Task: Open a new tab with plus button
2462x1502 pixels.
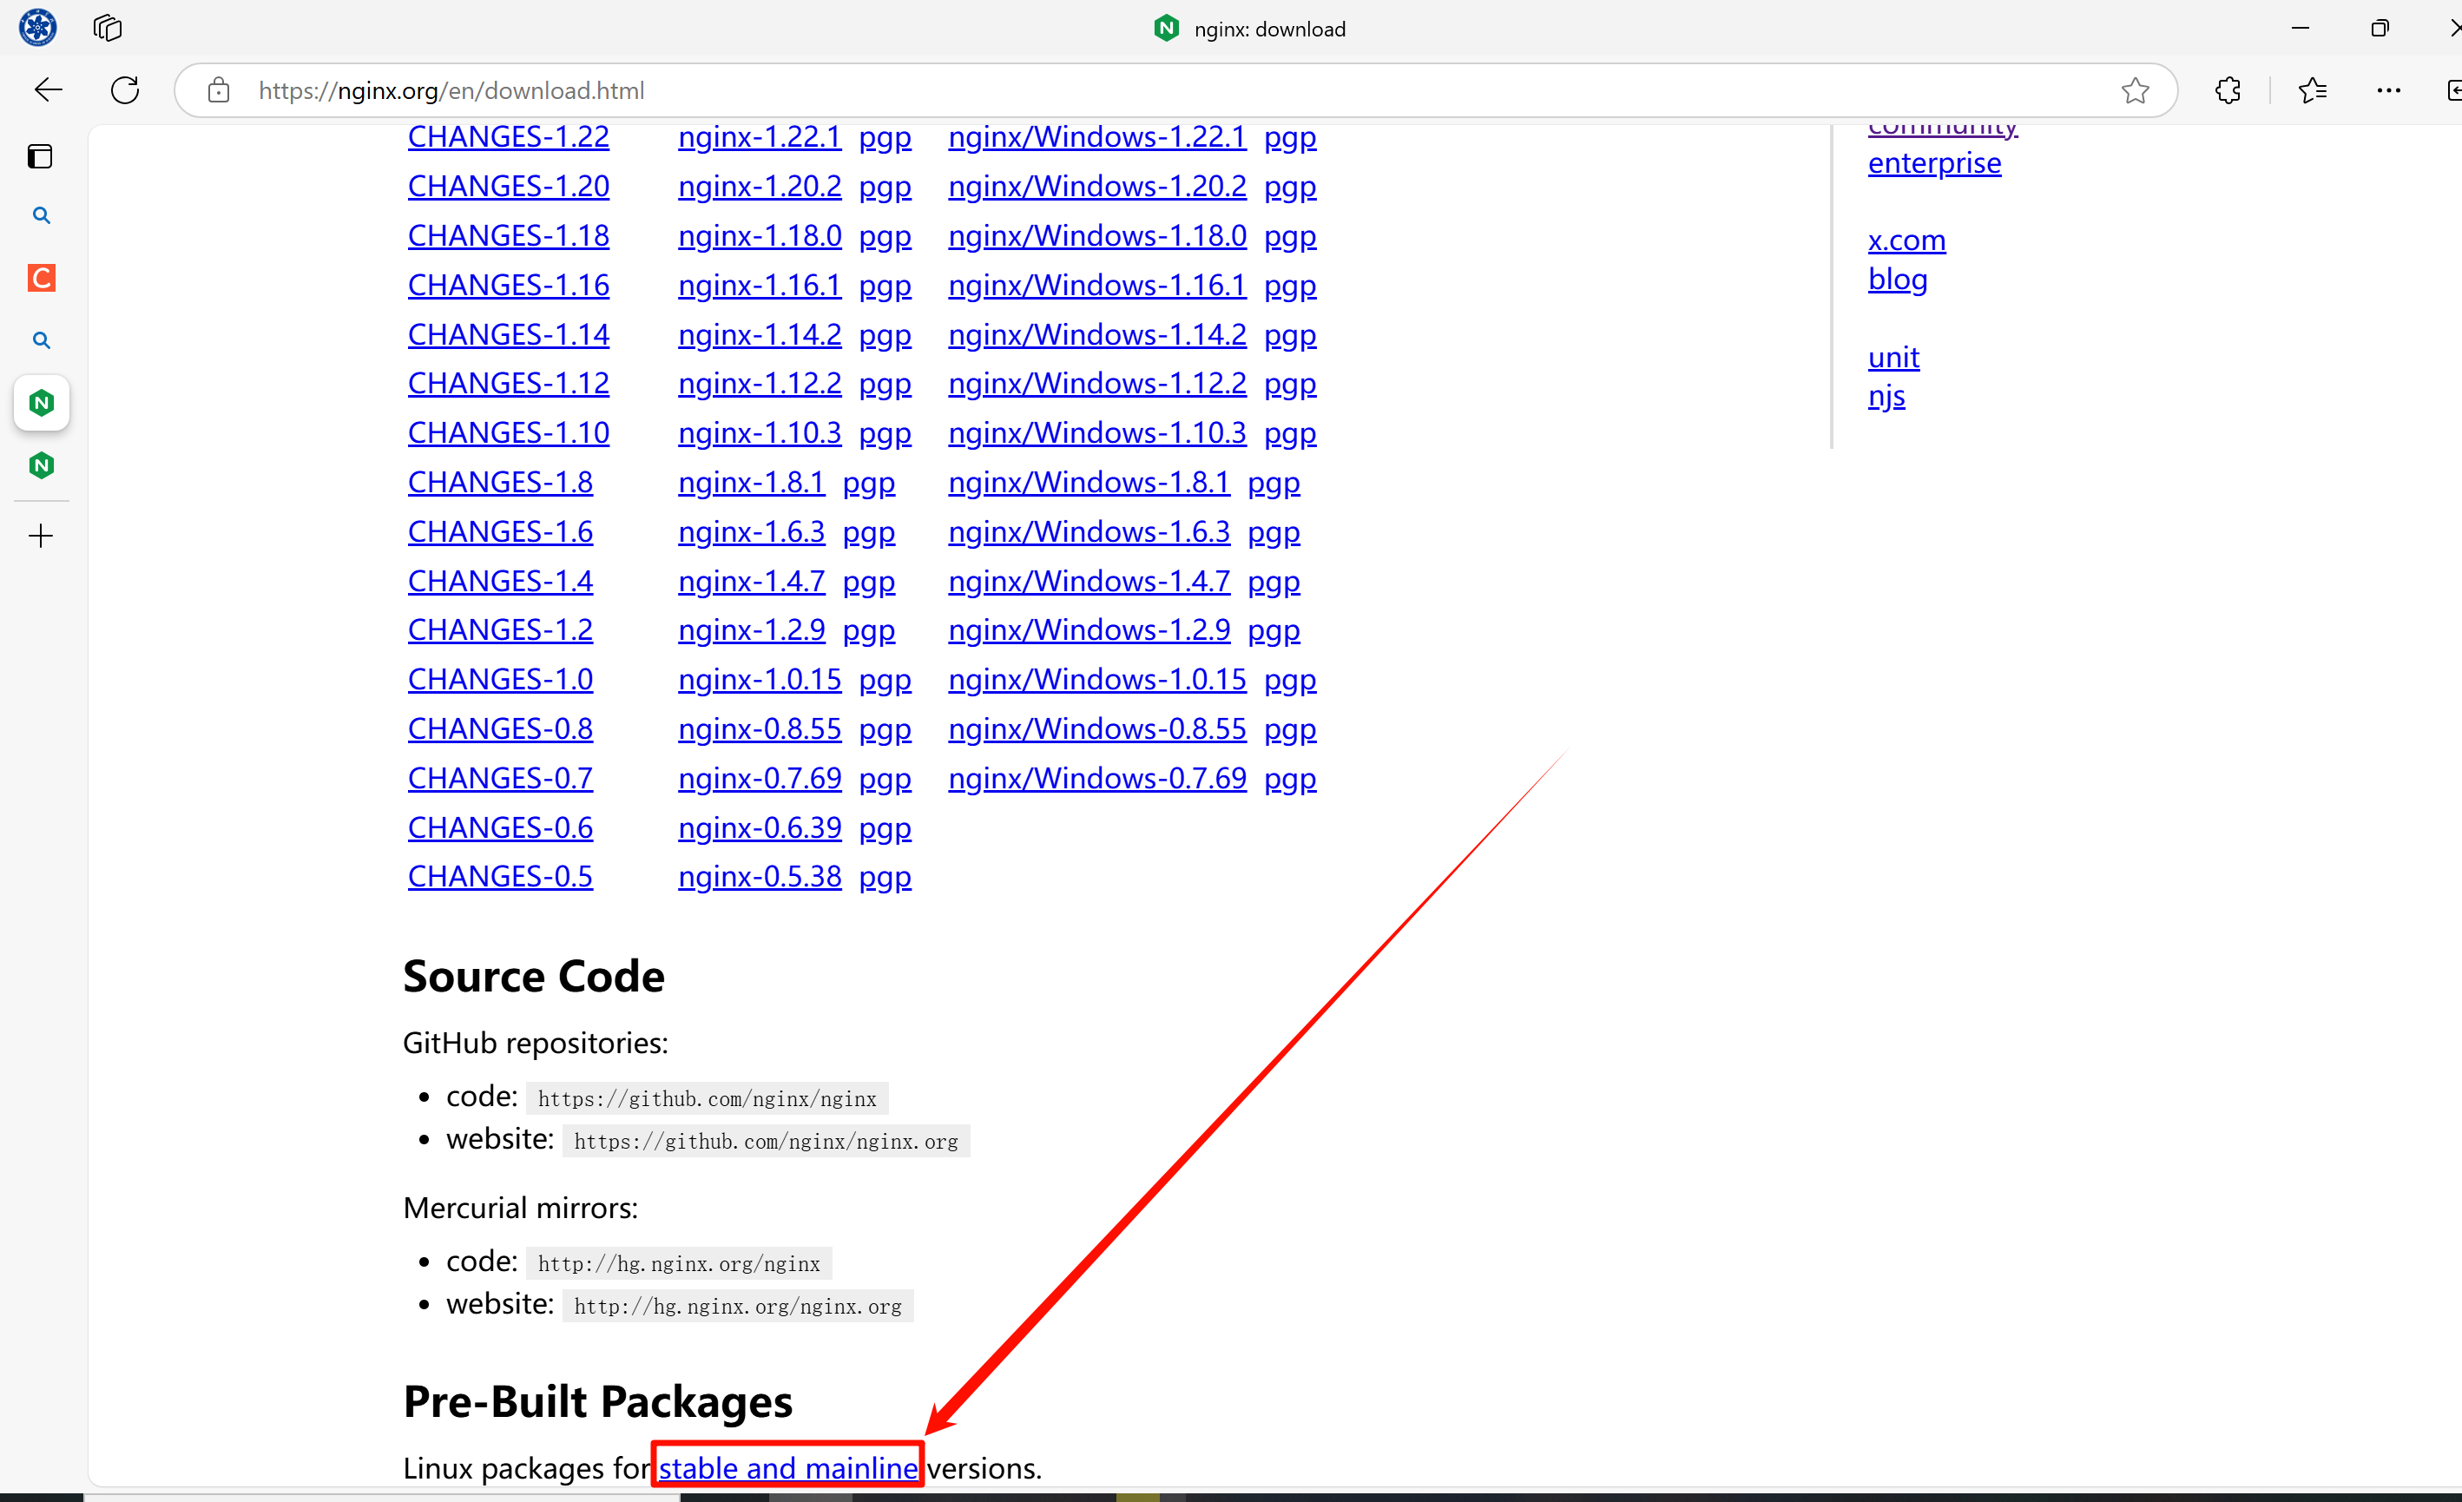Action: click(x=41, y=536)
